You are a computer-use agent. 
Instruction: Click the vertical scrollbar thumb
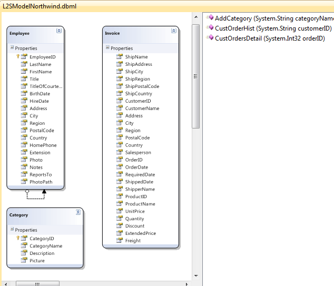(196, 76)
